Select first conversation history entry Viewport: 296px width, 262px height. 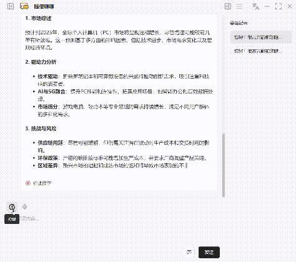pos(261,37)
